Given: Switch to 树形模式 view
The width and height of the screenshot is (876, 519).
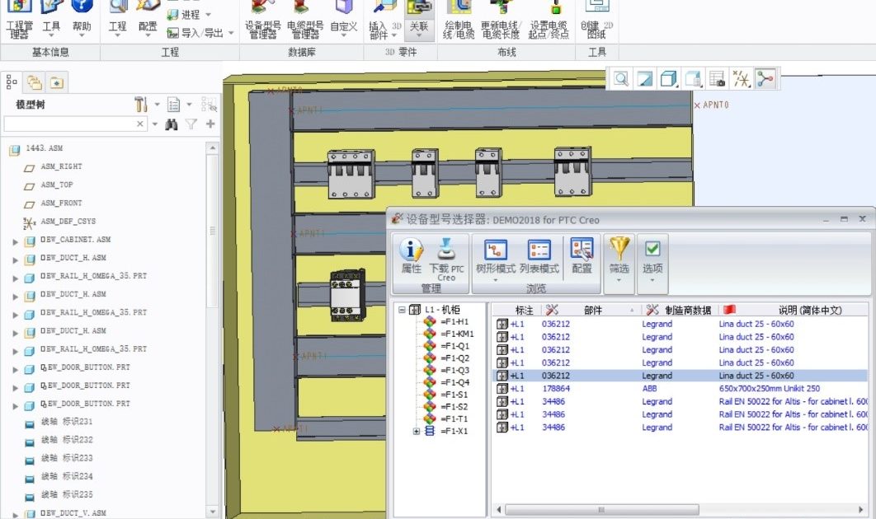Looking at the screenshot, I should click(495, 259).
